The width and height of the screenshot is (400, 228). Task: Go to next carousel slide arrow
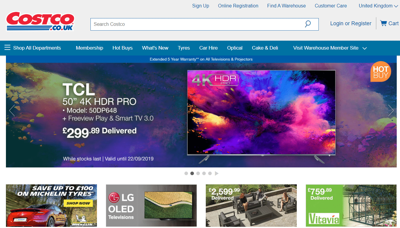click(391, 110)
